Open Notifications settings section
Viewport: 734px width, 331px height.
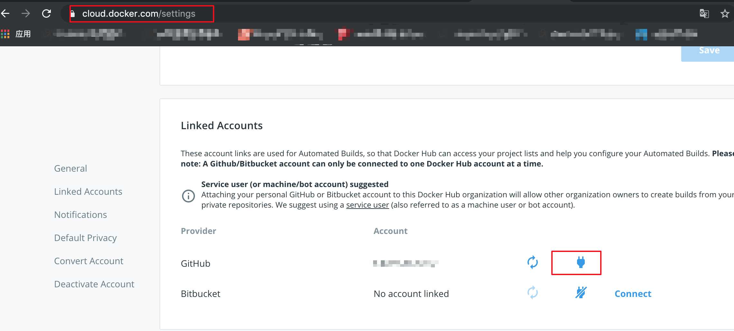[x=80, y=215]
